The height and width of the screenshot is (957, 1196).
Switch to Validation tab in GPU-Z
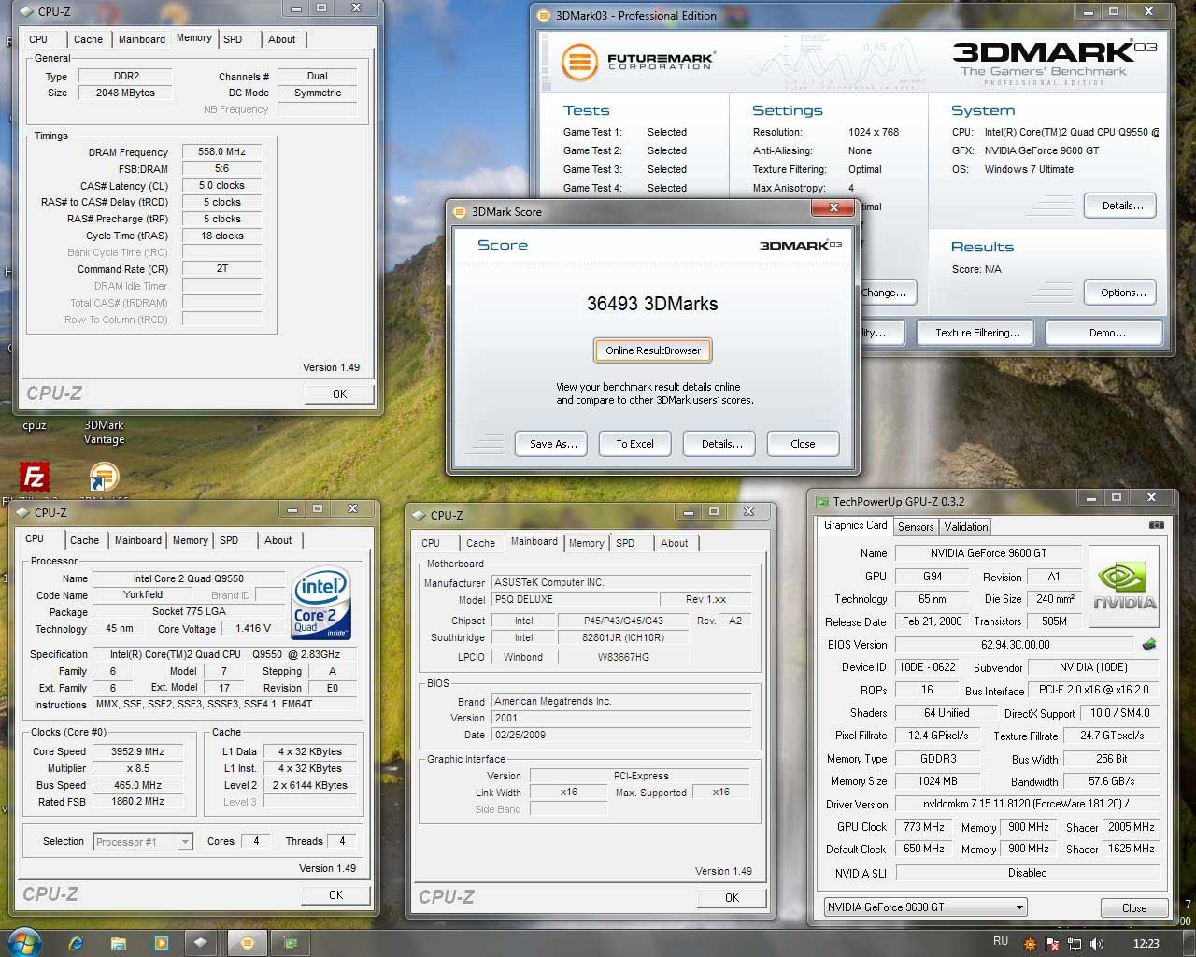pos(966,527)
